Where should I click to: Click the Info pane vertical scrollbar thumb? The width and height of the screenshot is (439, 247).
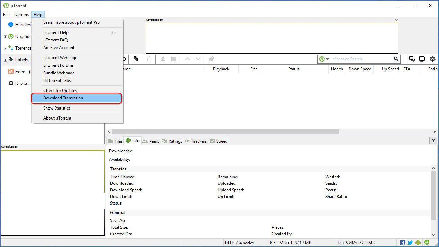[433, 195]
